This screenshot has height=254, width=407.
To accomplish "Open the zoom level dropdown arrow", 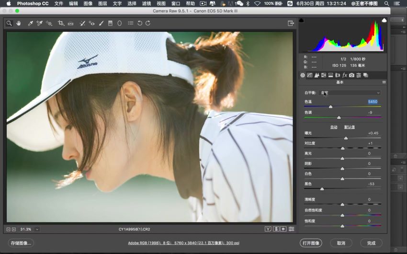I will [37, 229].
